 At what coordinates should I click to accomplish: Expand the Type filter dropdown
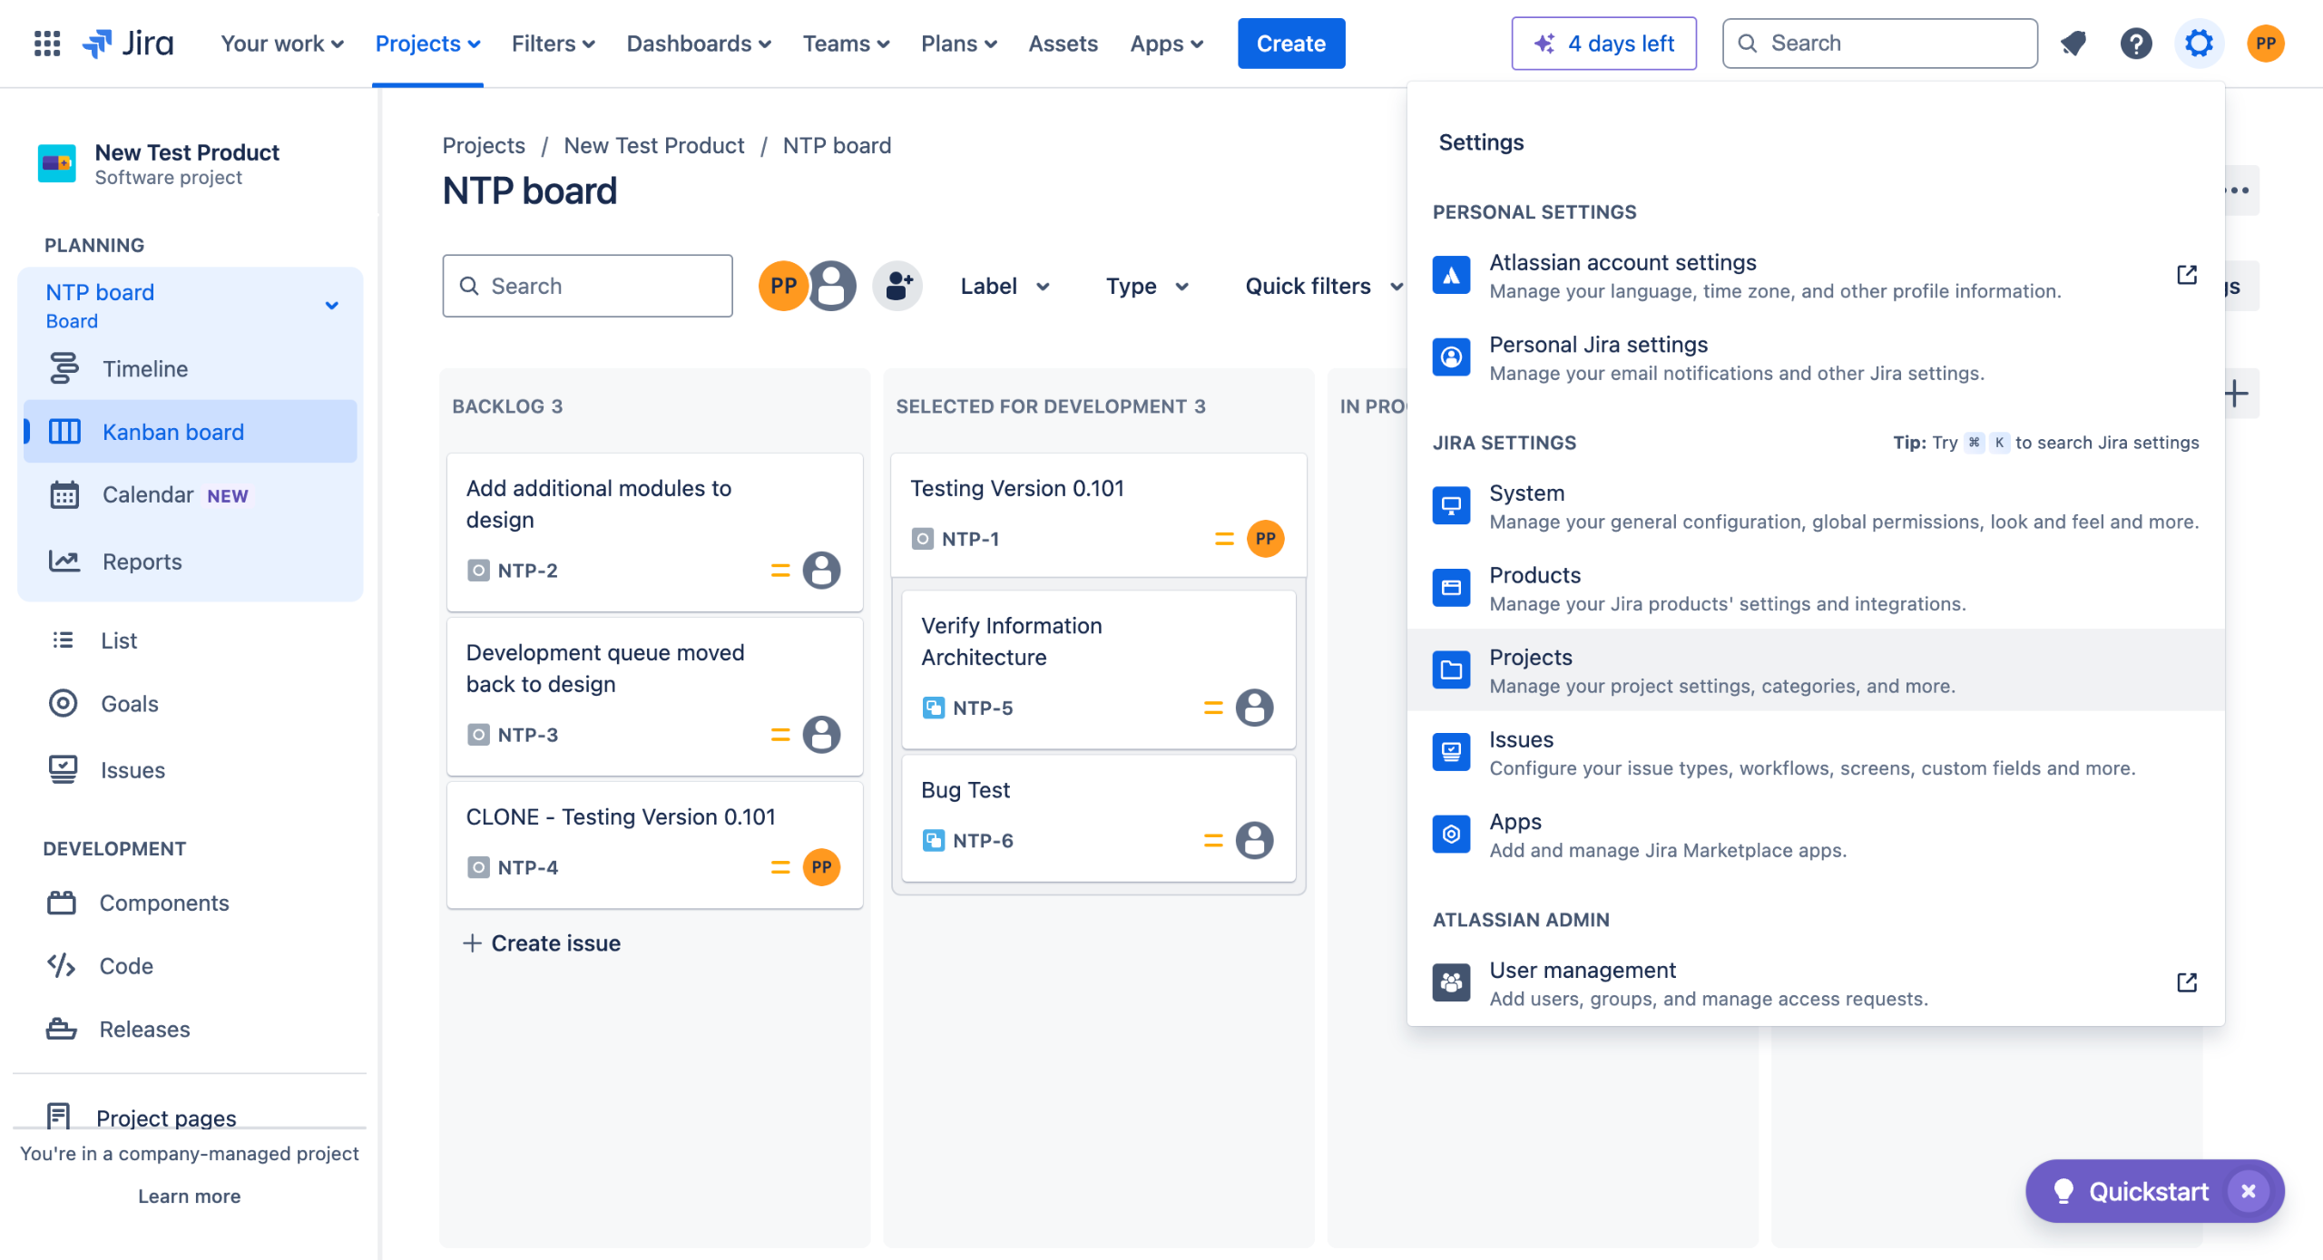coord(1147,287)
